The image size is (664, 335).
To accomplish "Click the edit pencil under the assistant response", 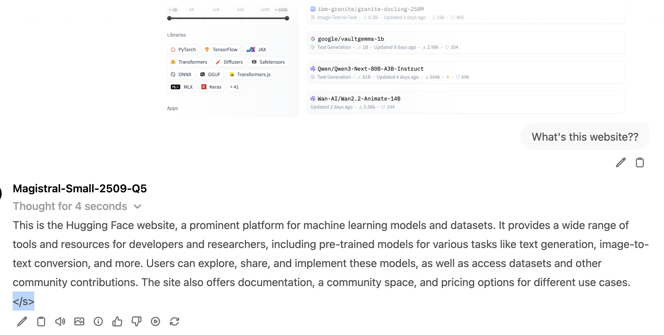I will (22, 321).
